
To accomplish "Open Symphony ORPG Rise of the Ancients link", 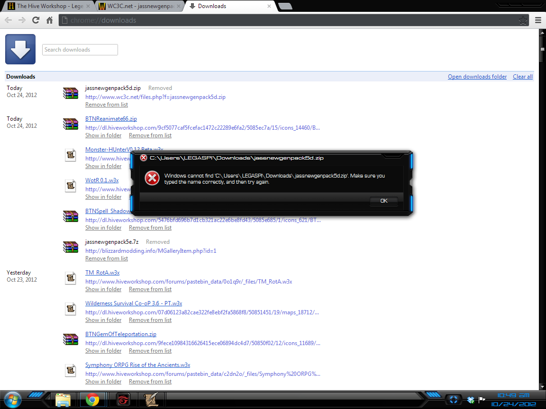I will click(137, 365).
